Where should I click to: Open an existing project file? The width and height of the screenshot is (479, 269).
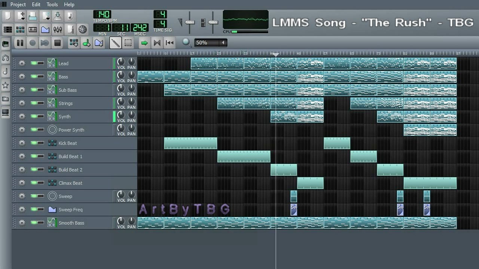(x=33, y=16)
